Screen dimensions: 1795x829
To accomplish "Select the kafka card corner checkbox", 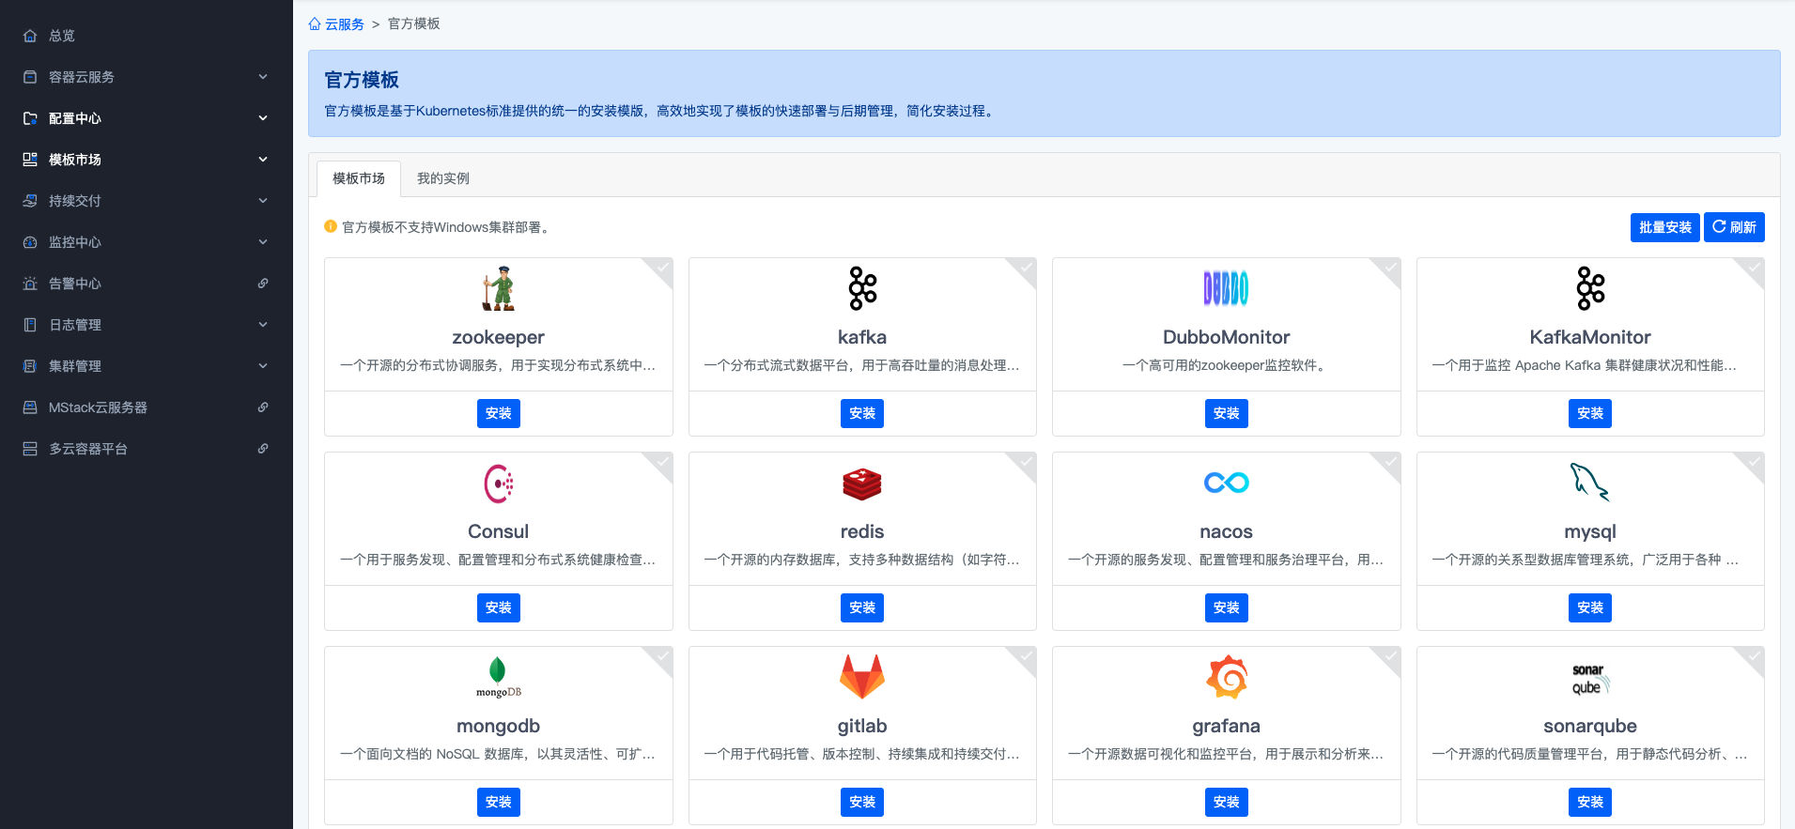I will (x=1025, y=269).
